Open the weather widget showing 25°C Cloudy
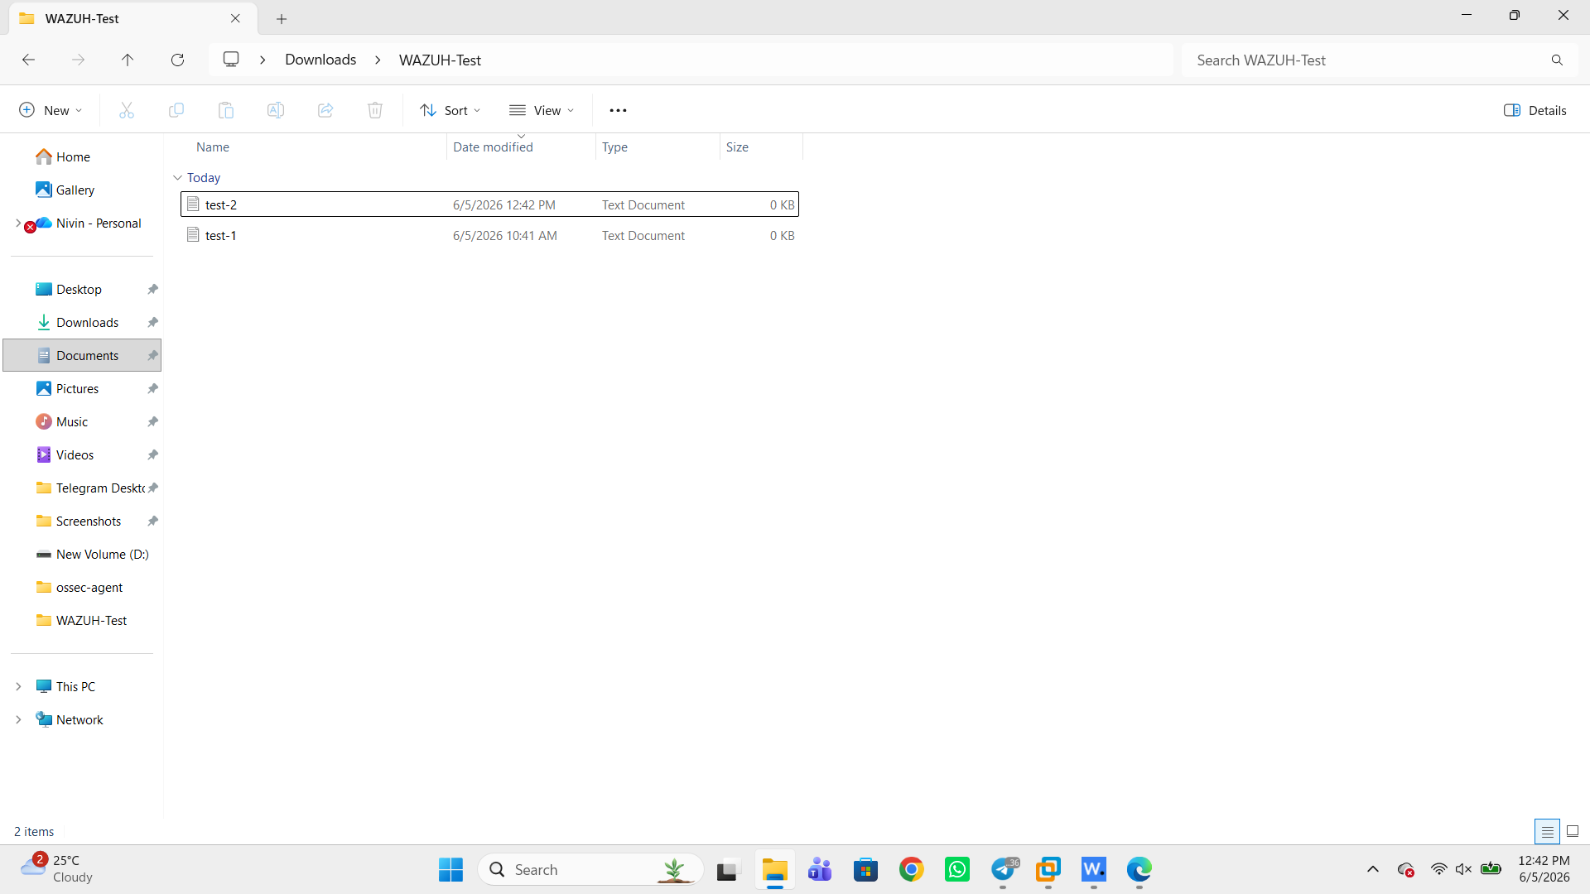Image resolution: width=1590 pixels, height=894 pixels. 56,869
